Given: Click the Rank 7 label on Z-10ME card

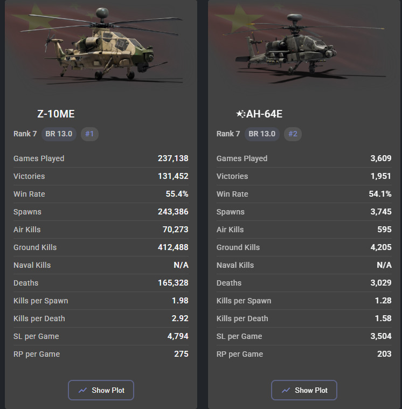Looking at the screenshot, I should click(25, 134).
